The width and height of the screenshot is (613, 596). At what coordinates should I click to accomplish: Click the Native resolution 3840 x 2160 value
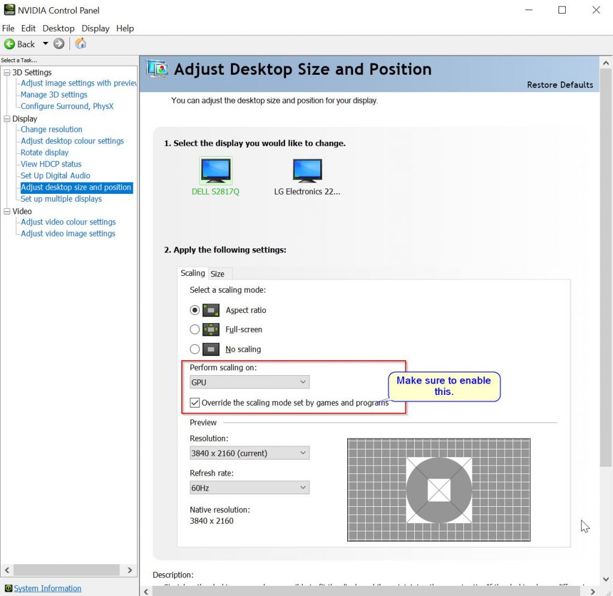tap(211, 521)
